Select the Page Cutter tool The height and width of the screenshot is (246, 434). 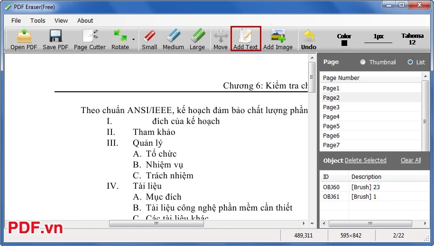[90, 39]
